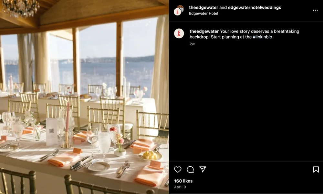This screenshot has width=323, height=194.
Task: Click the QR code card in photo
Action: click(51, 132)
